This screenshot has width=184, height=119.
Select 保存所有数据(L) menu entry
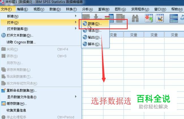pyautogui.click(x=41, y=70)
